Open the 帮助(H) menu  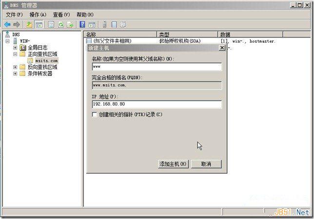click(x=85, y=15)
